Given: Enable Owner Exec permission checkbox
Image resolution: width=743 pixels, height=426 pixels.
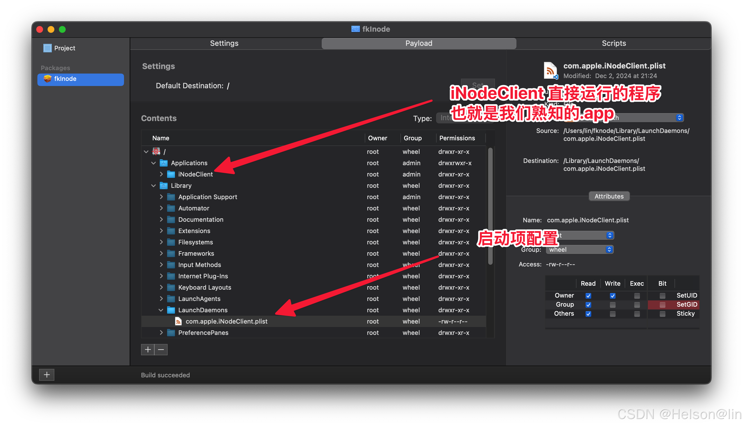Looking at the screenshot, I should pyautogui.click(x=637, y=296).
